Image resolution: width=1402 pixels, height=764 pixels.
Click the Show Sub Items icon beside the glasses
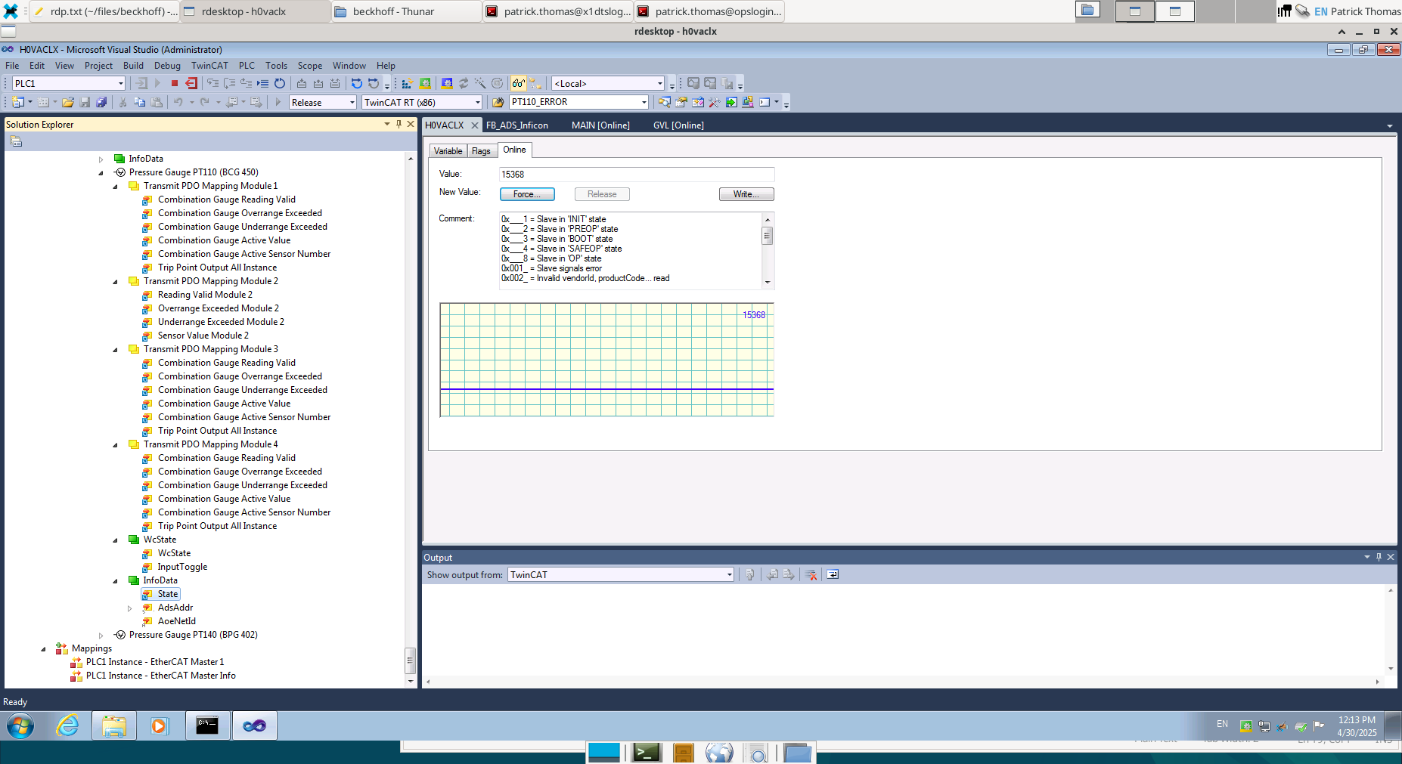[535, 84]
